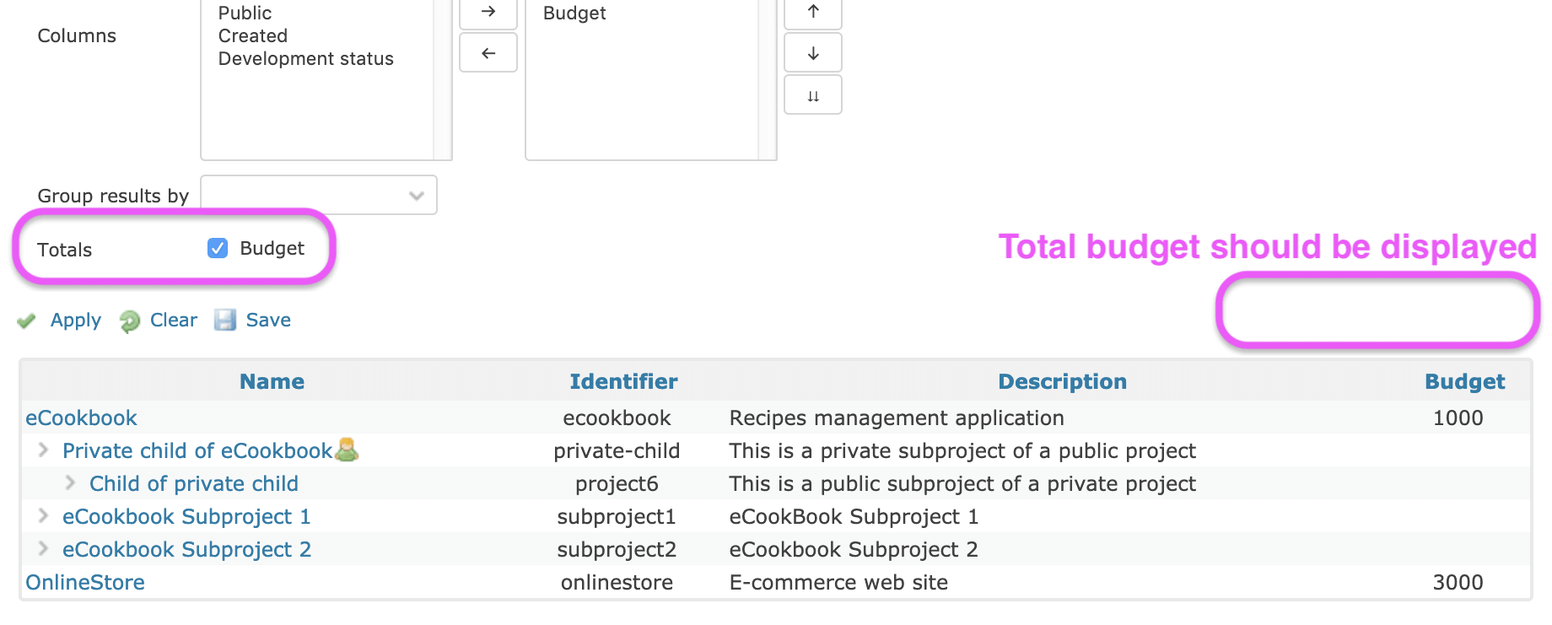This screenshot has height=625, width=1552.
Task: Click the move left arrow button
Action: (488, 53)
